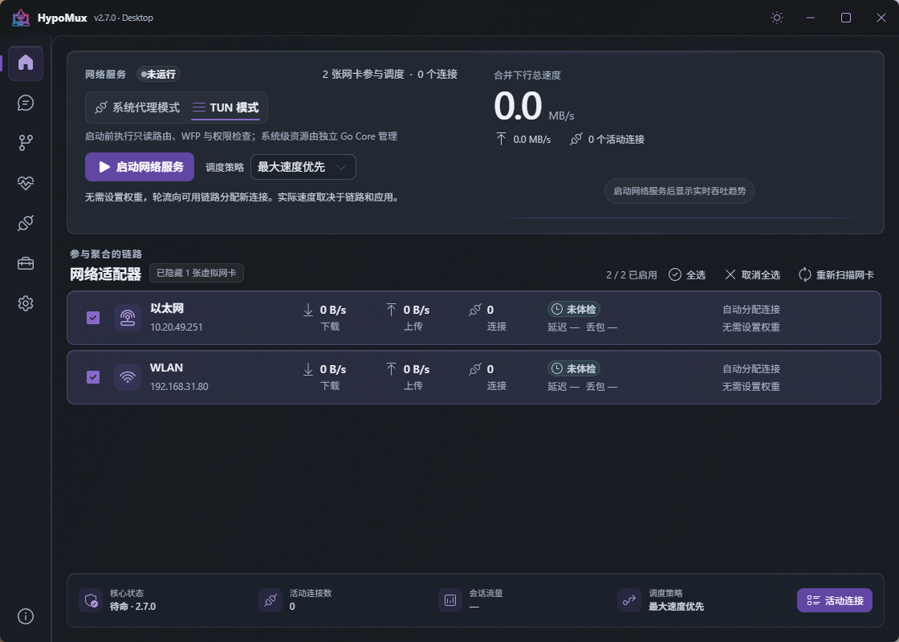Click the HypoMux app logo
This screenshot has width=899, height=642.
[21, 18]
